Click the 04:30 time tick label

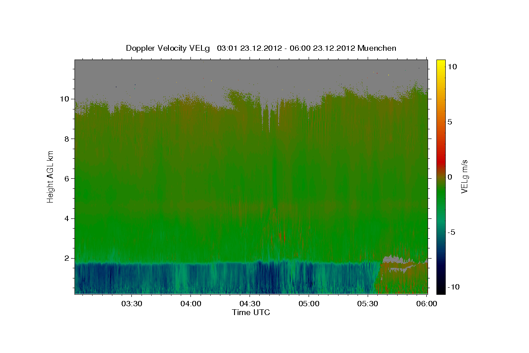pos(250,304)
